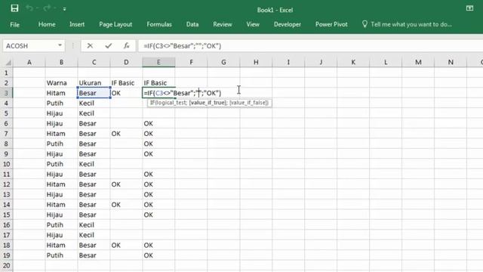Open the Page Layout tab
Viewport: 483px width, 272px height.
(x=115, y=24)
